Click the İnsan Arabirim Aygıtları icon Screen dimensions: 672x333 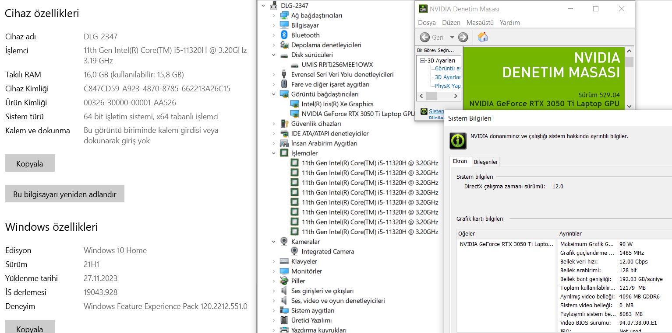pos(284,143)
